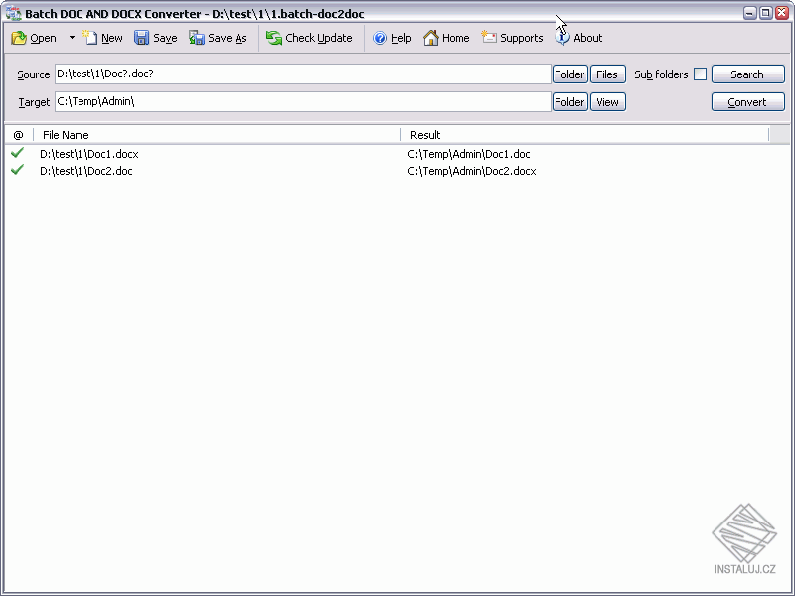Image resolution: width=795 pixels, height=596 pixels.
Task: Open the Help documentation
Action: coord(392,38)
